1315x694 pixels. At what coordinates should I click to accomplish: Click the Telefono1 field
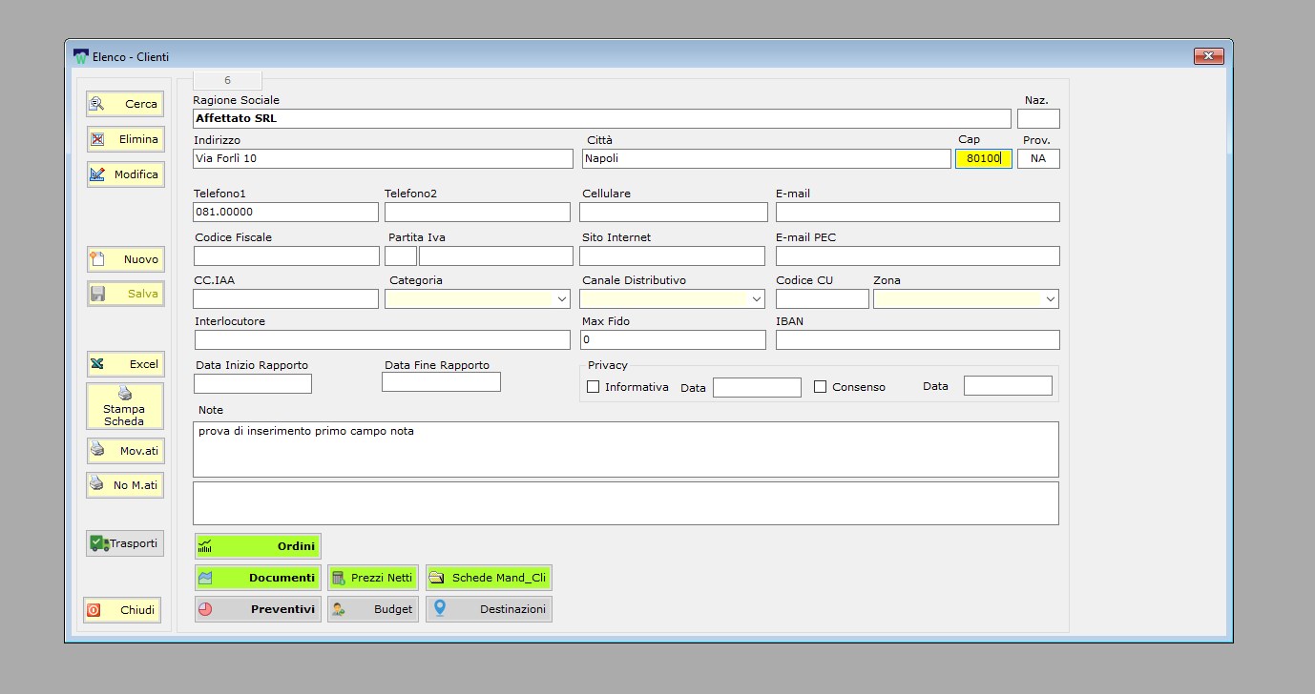click(x=286, y=212)
